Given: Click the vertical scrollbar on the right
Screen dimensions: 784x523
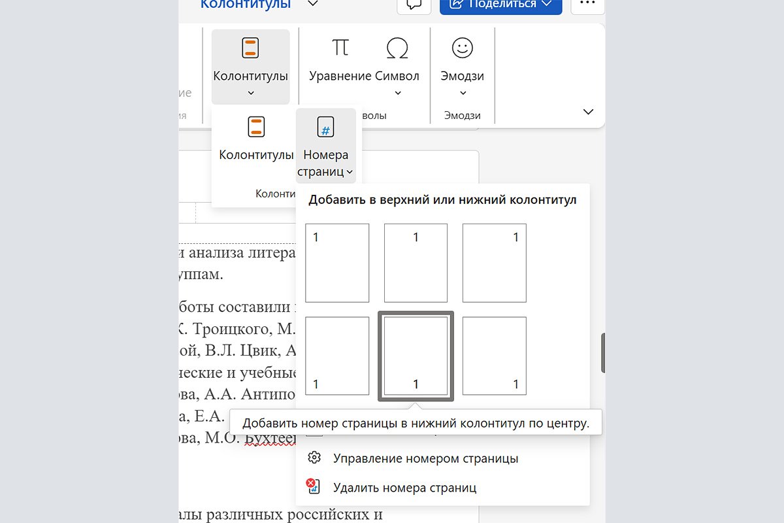Looking at the screenshot, I should pos(602,353).
